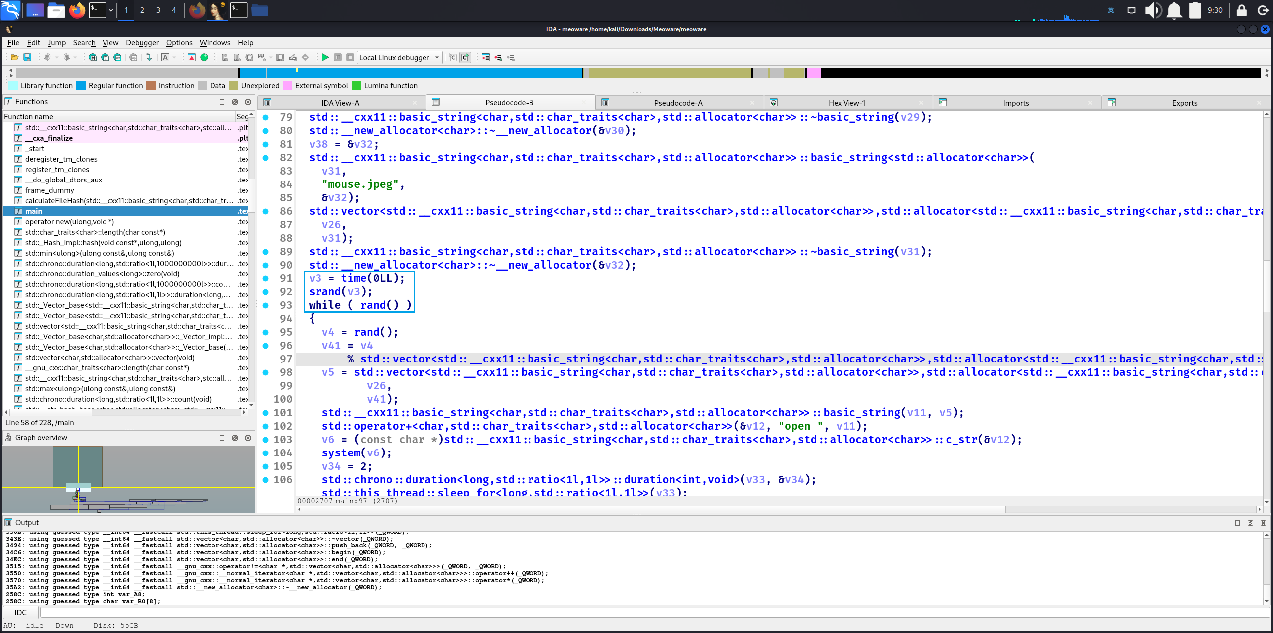Open the dropdown arrow next to the A icon
This screenshot has height=633, width=1273.
[174, 57]
